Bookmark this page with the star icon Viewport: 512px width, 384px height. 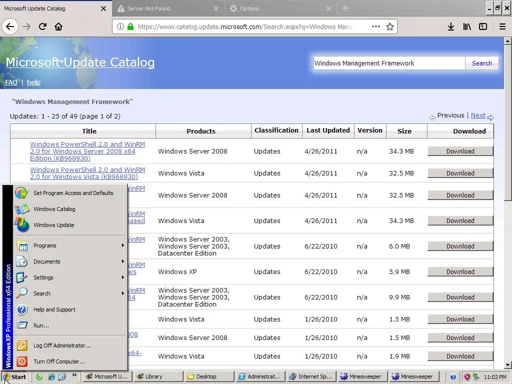coord(390,27)
